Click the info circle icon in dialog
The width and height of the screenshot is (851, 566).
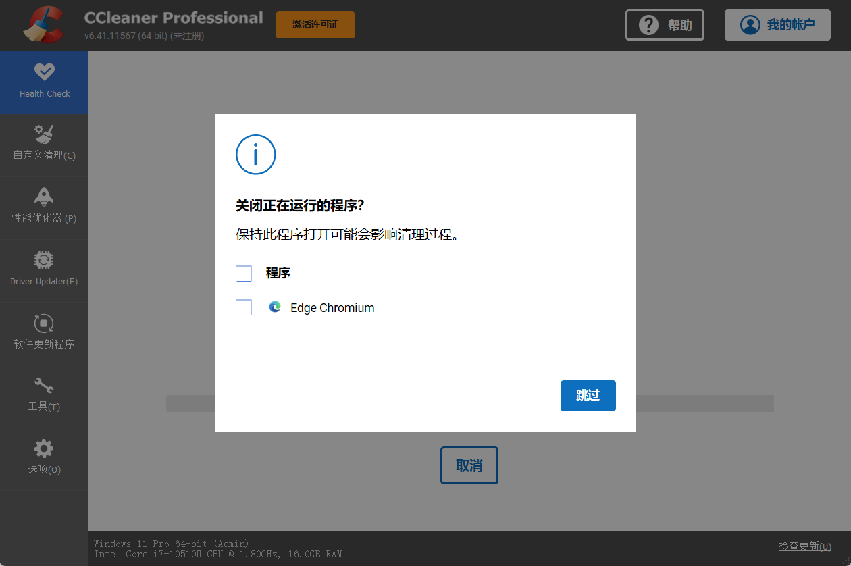click(x=255, y=155)
